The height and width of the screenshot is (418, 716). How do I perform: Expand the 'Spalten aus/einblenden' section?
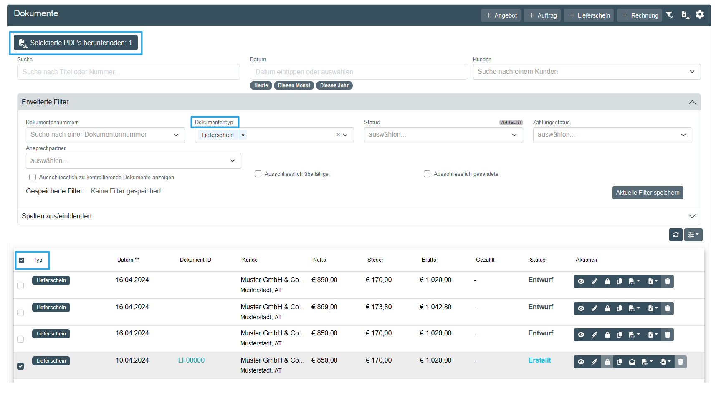pos(359,216)
